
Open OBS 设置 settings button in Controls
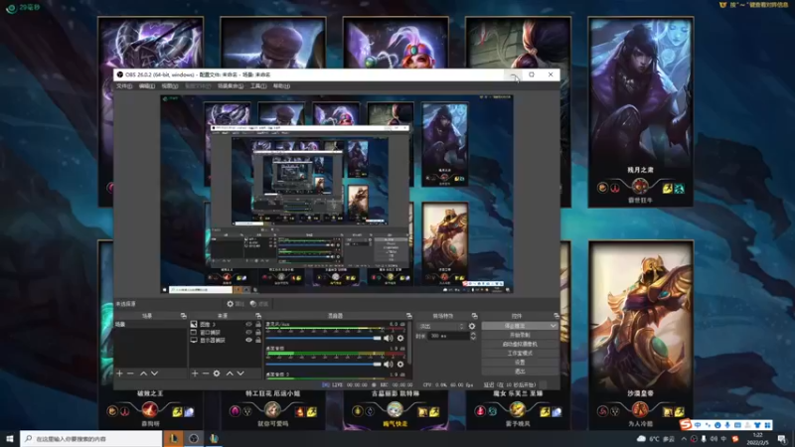coord(520,363)
